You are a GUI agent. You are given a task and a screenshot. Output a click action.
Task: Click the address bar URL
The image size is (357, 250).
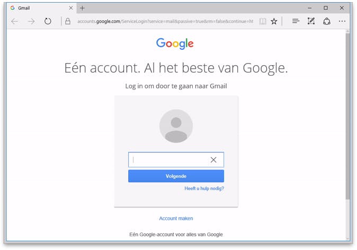(x=165, y=21)
